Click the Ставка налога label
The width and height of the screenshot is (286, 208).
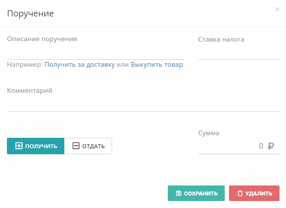221,39
